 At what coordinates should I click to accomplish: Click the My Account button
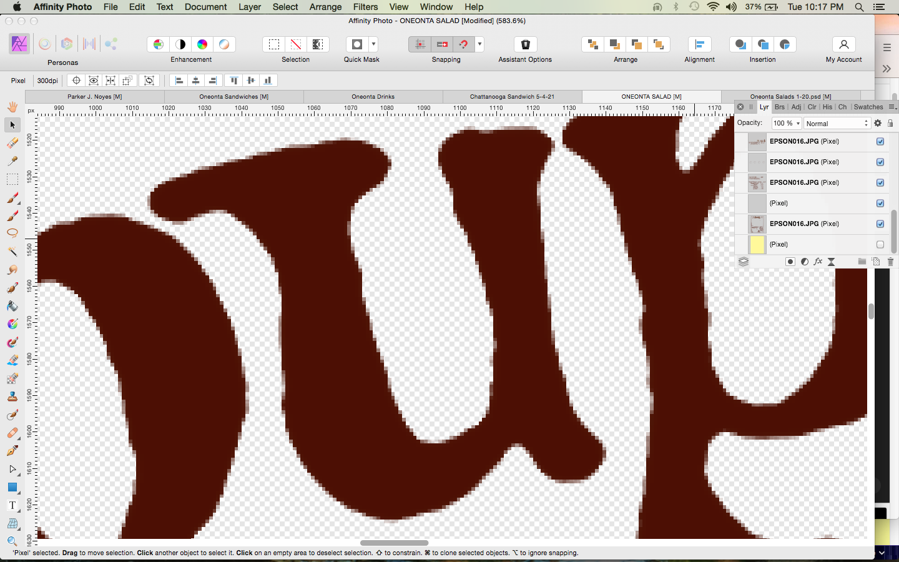pyautogui.click(x=843, y=50)
